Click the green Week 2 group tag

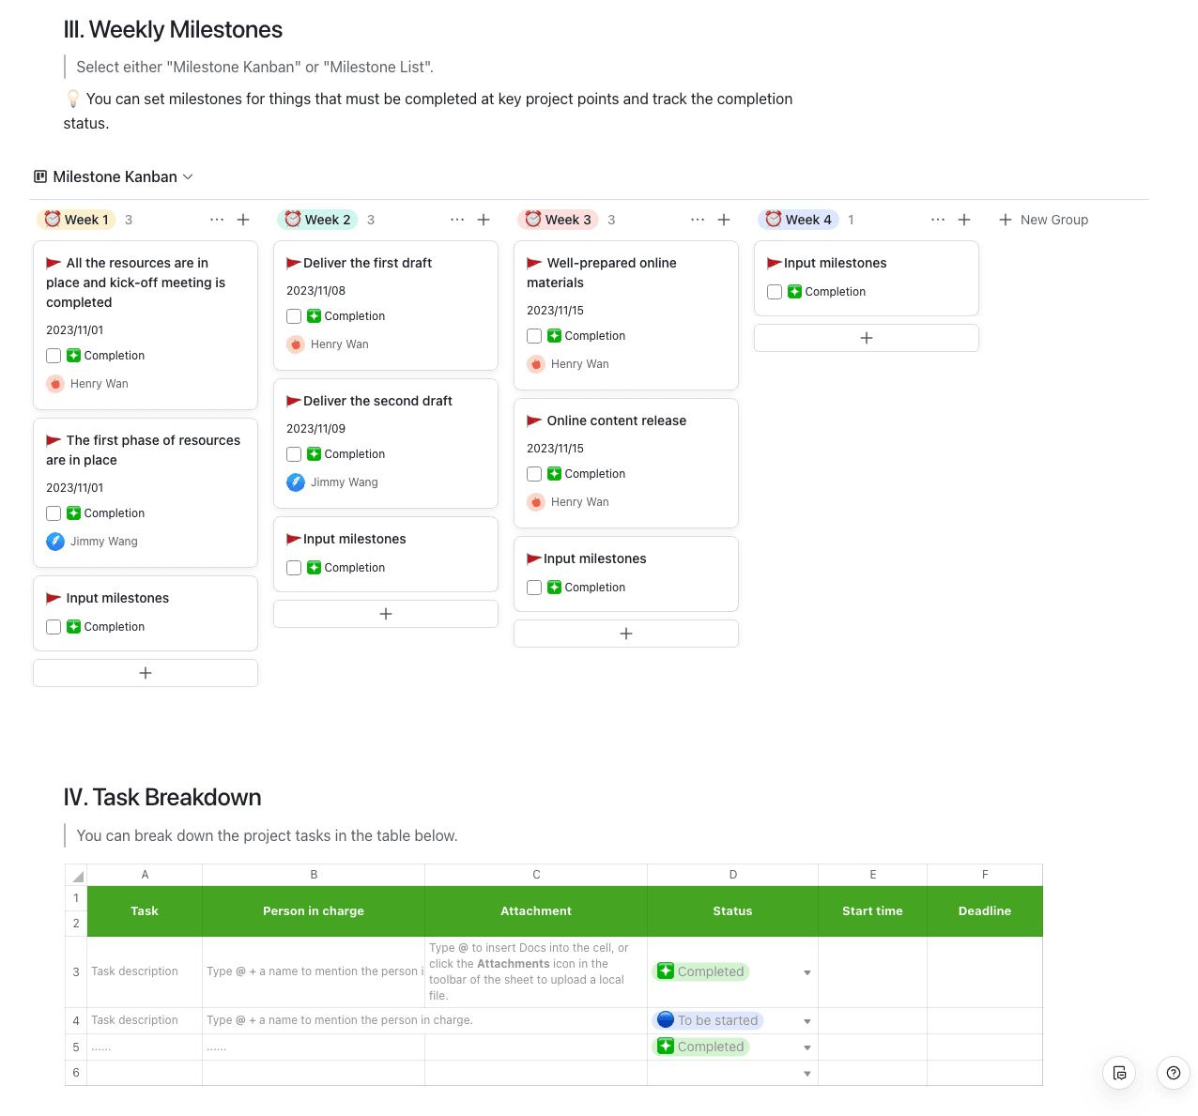(x=317, y=220)
